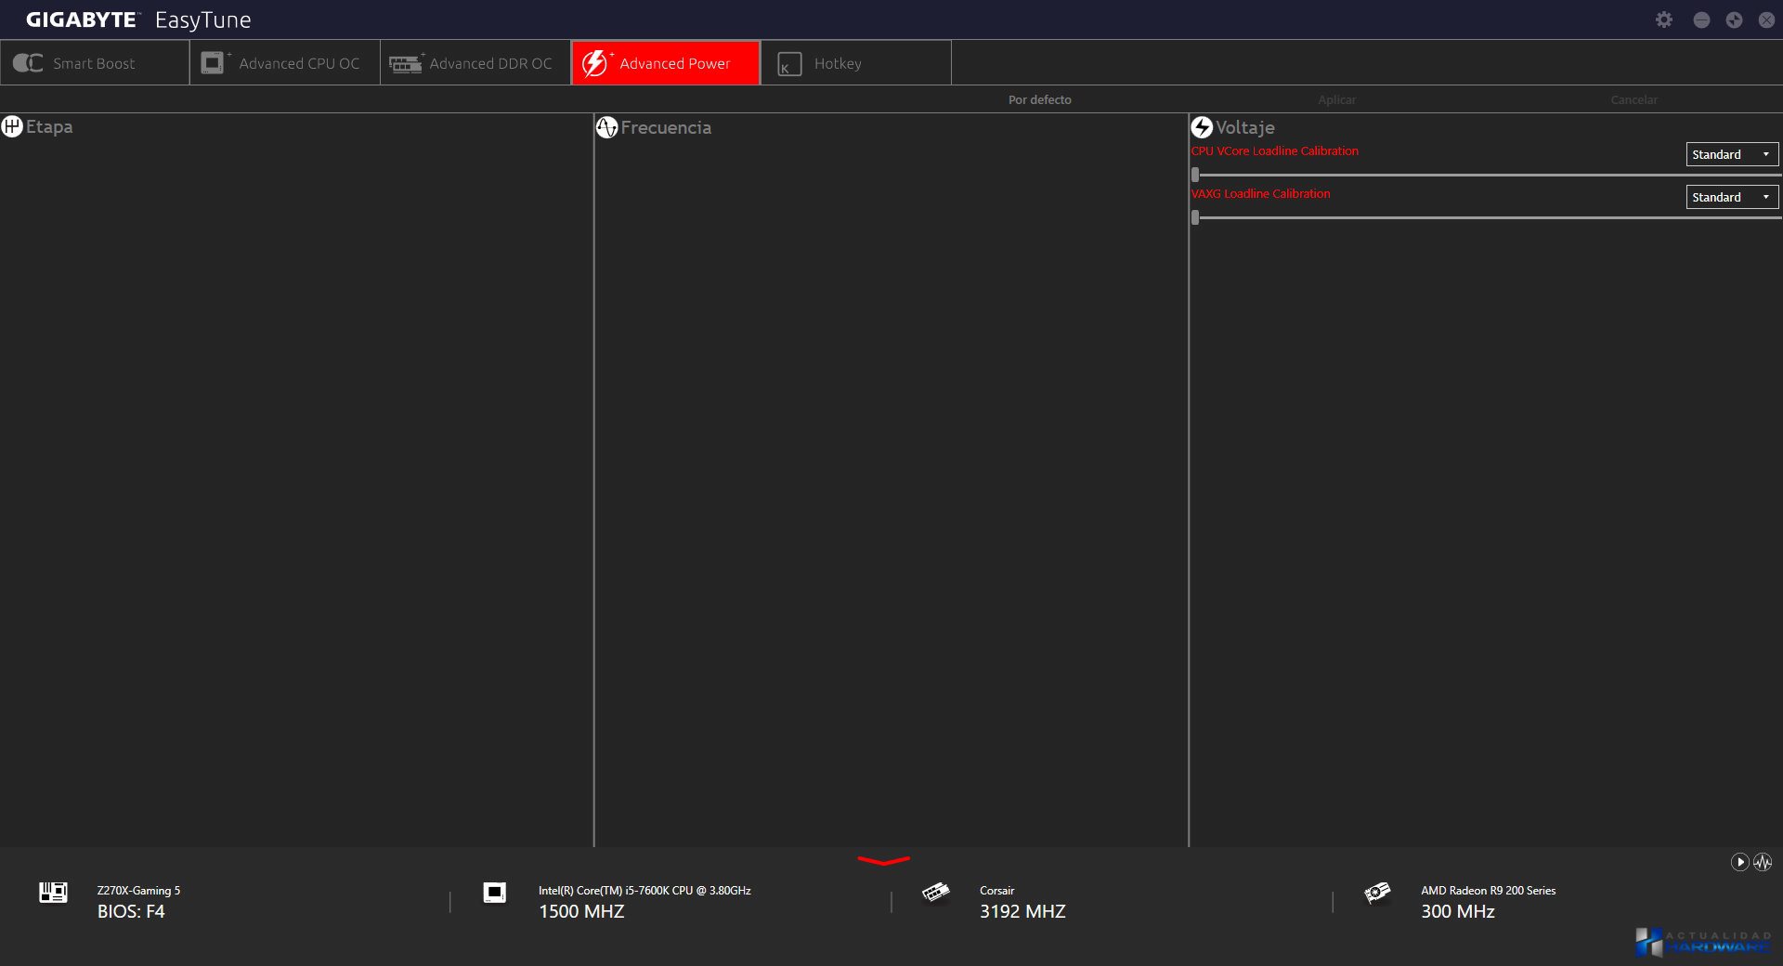Click the AMD Radeon graphics card icon
This screenshot has width=1783, height=966.
(x=1376, y=893)
